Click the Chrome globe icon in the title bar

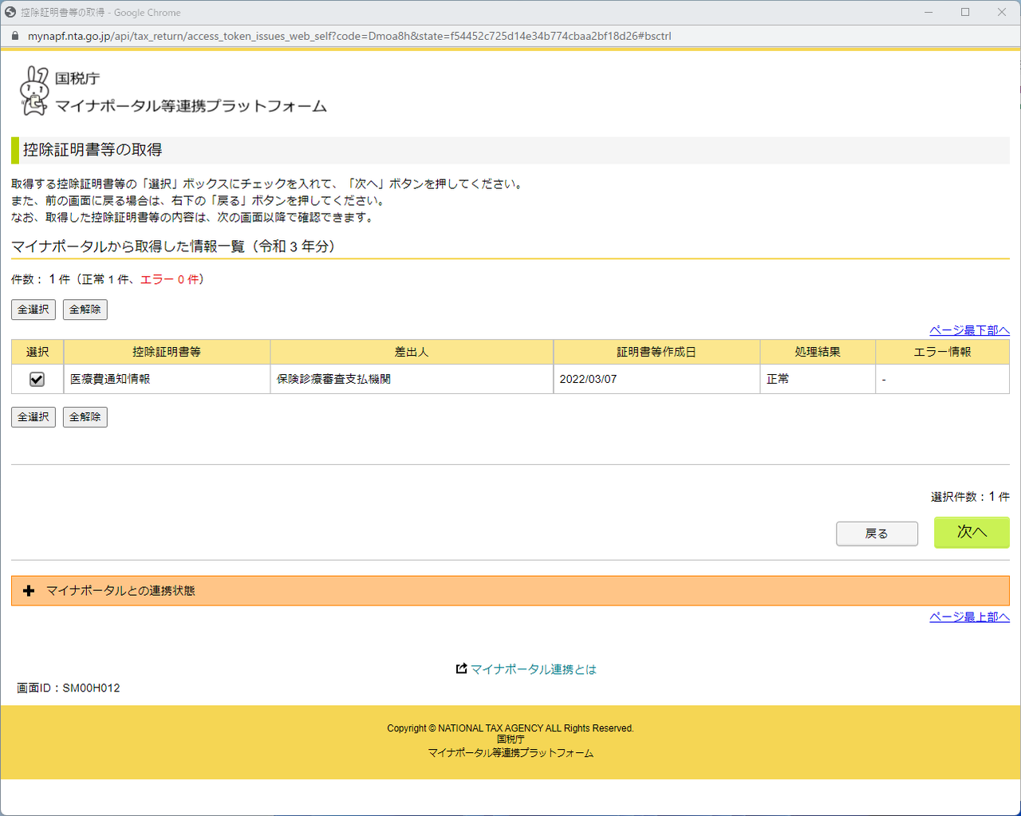click(10, 12)
